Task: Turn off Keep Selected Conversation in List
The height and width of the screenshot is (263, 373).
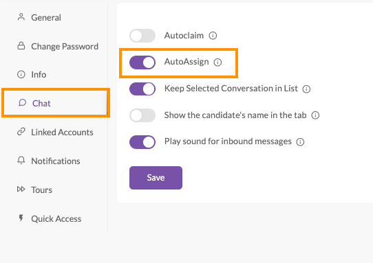Action: point(142,89)
